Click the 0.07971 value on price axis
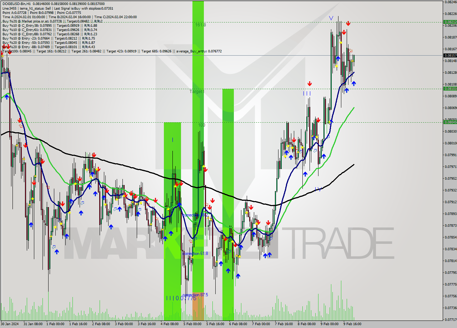Screen dimensions: 457x328 coord(451,166)
